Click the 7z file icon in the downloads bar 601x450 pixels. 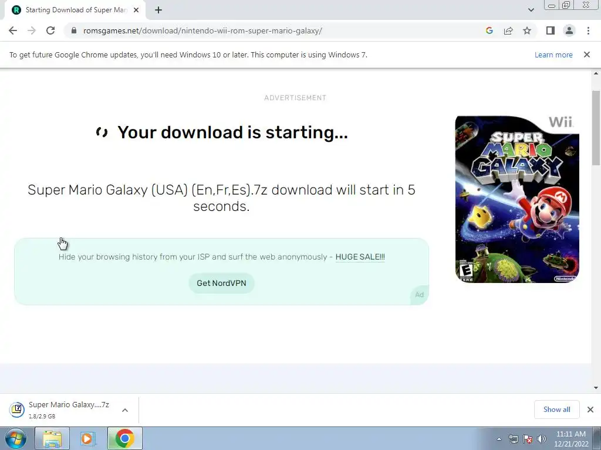click(17, 410)
